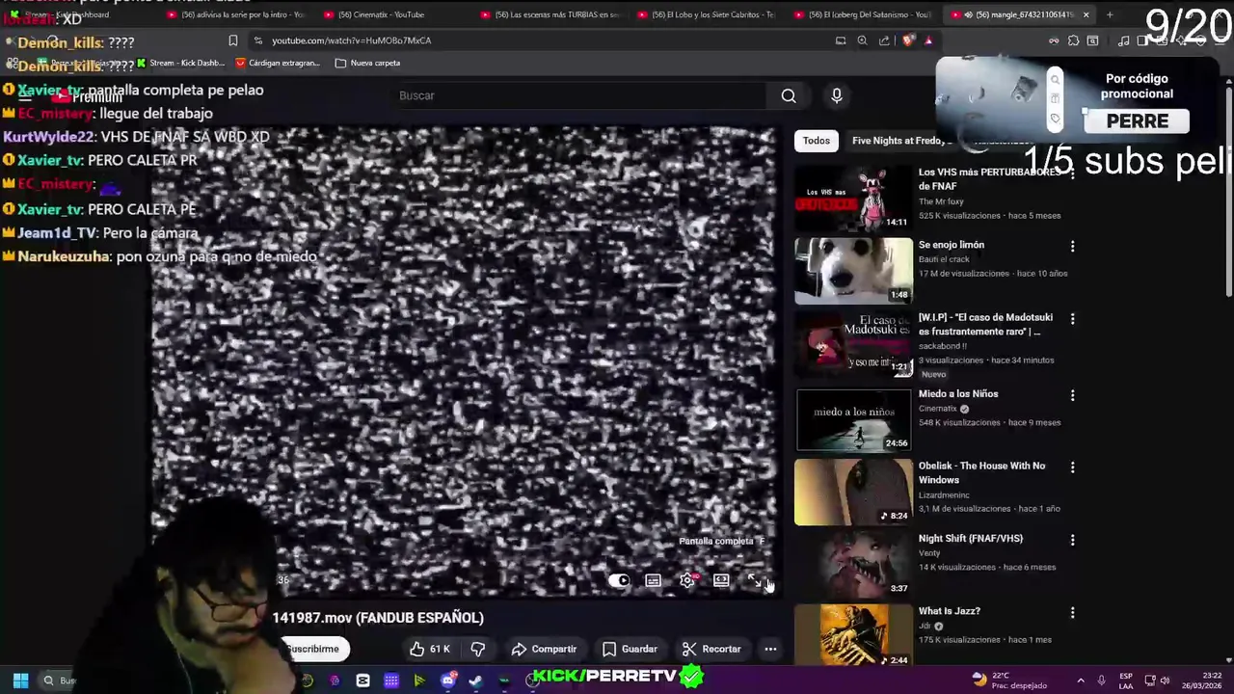Open options menu for Se enojo limón
Viewport: 1234px width, 694px height.
tap(1072, 246)
